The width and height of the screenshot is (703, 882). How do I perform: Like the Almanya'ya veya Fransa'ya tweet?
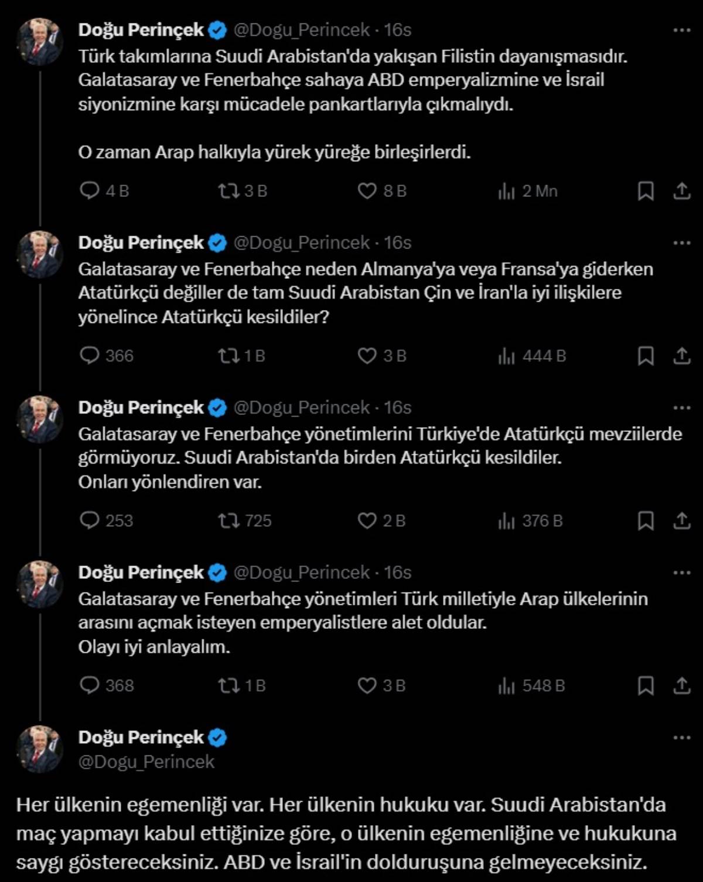click(x=367, y=356)
